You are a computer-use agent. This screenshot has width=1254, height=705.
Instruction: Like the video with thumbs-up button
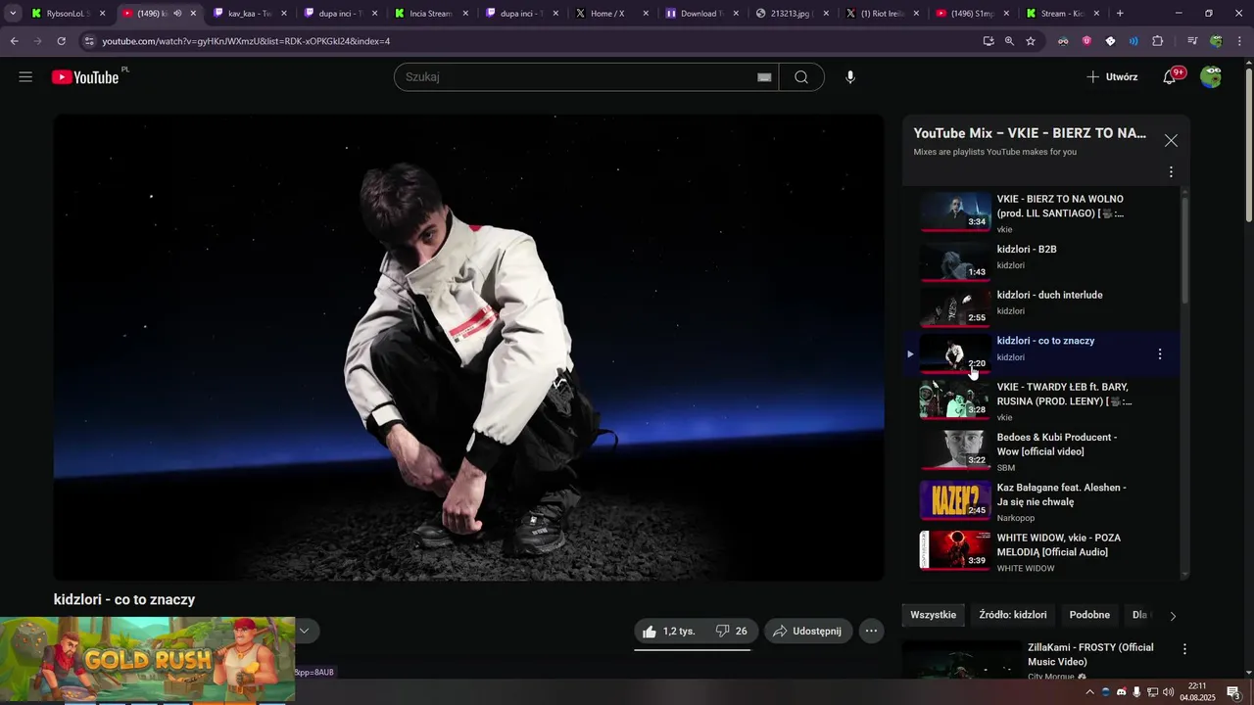coord(668,632)
